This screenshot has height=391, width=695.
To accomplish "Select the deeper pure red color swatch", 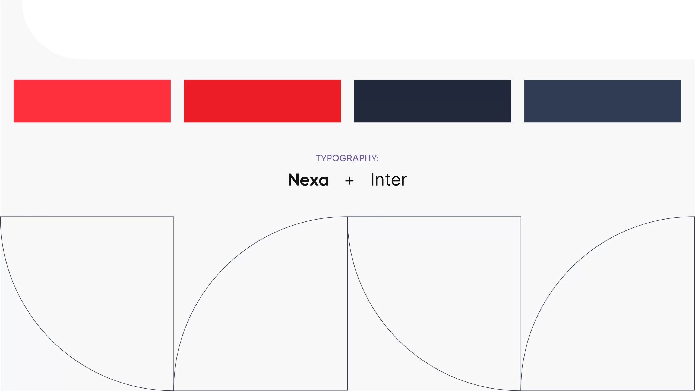I will (262, 101).
